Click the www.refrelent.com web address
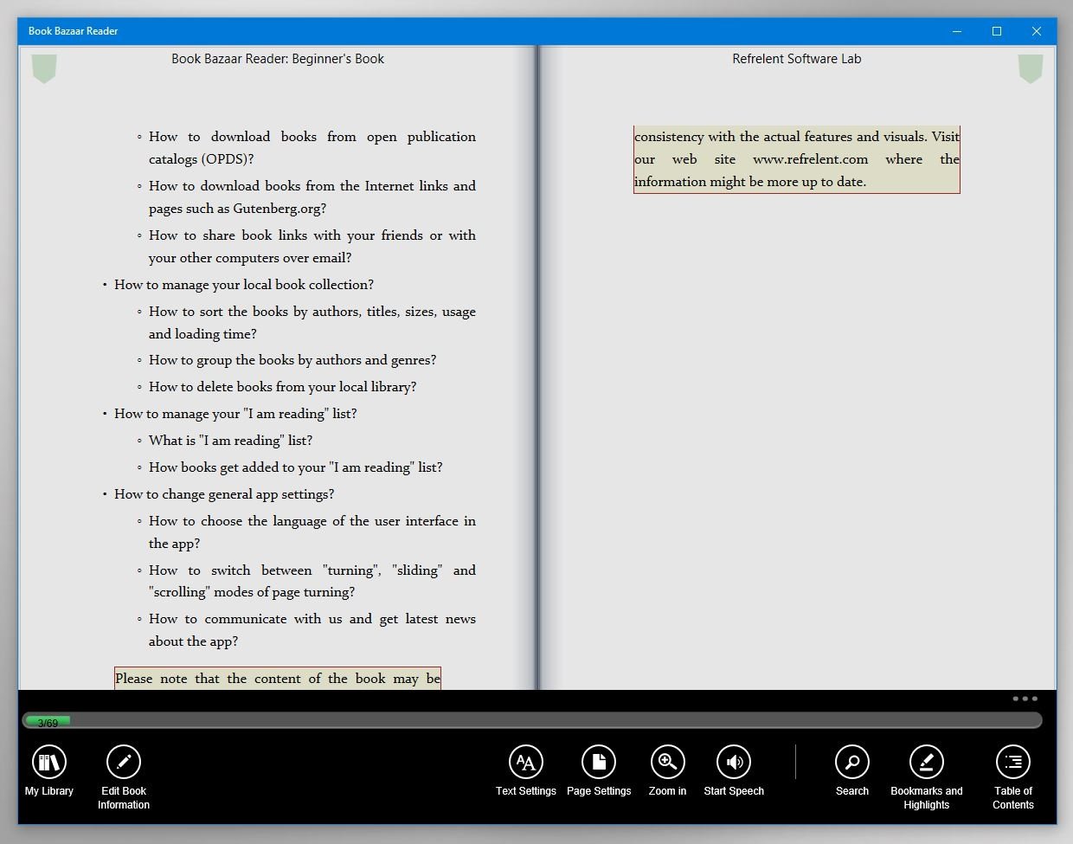Screen dimensions: 1073x844 click(810, 159)
